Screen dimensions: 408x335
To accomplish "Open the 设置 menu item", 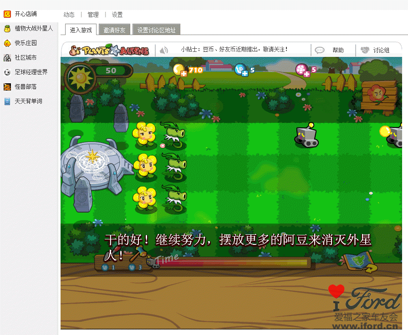I will coord(117,15).
